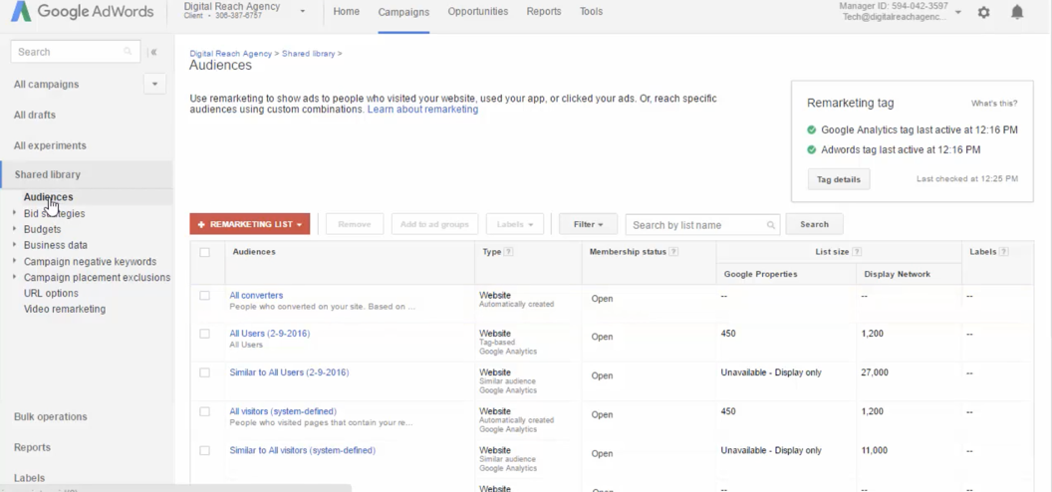
Task: Click the Type column help icon
Action: point(508,252)
